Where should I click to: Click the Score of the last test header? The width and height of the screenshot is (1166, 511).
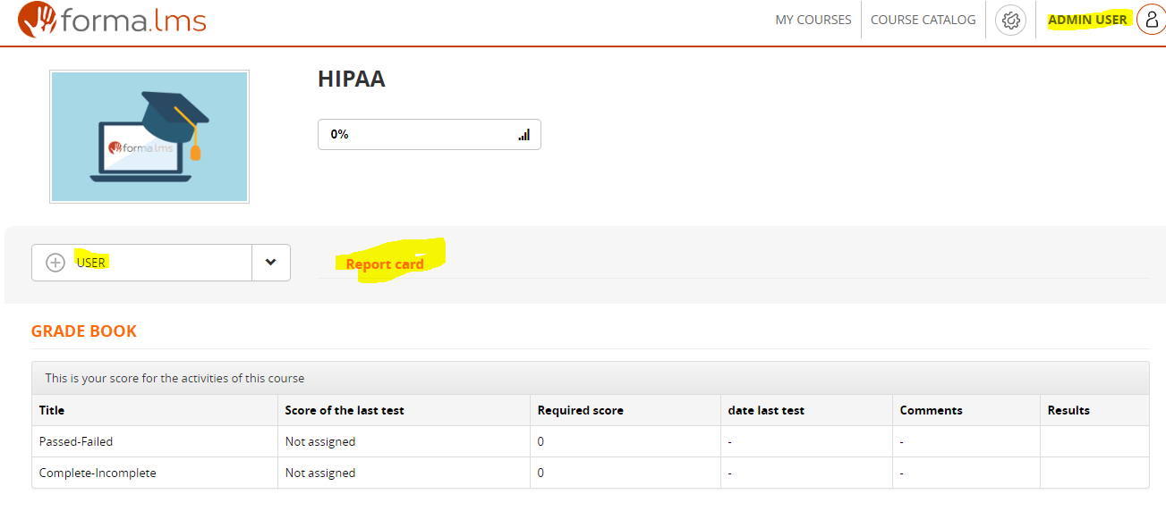tap(345, 410)
